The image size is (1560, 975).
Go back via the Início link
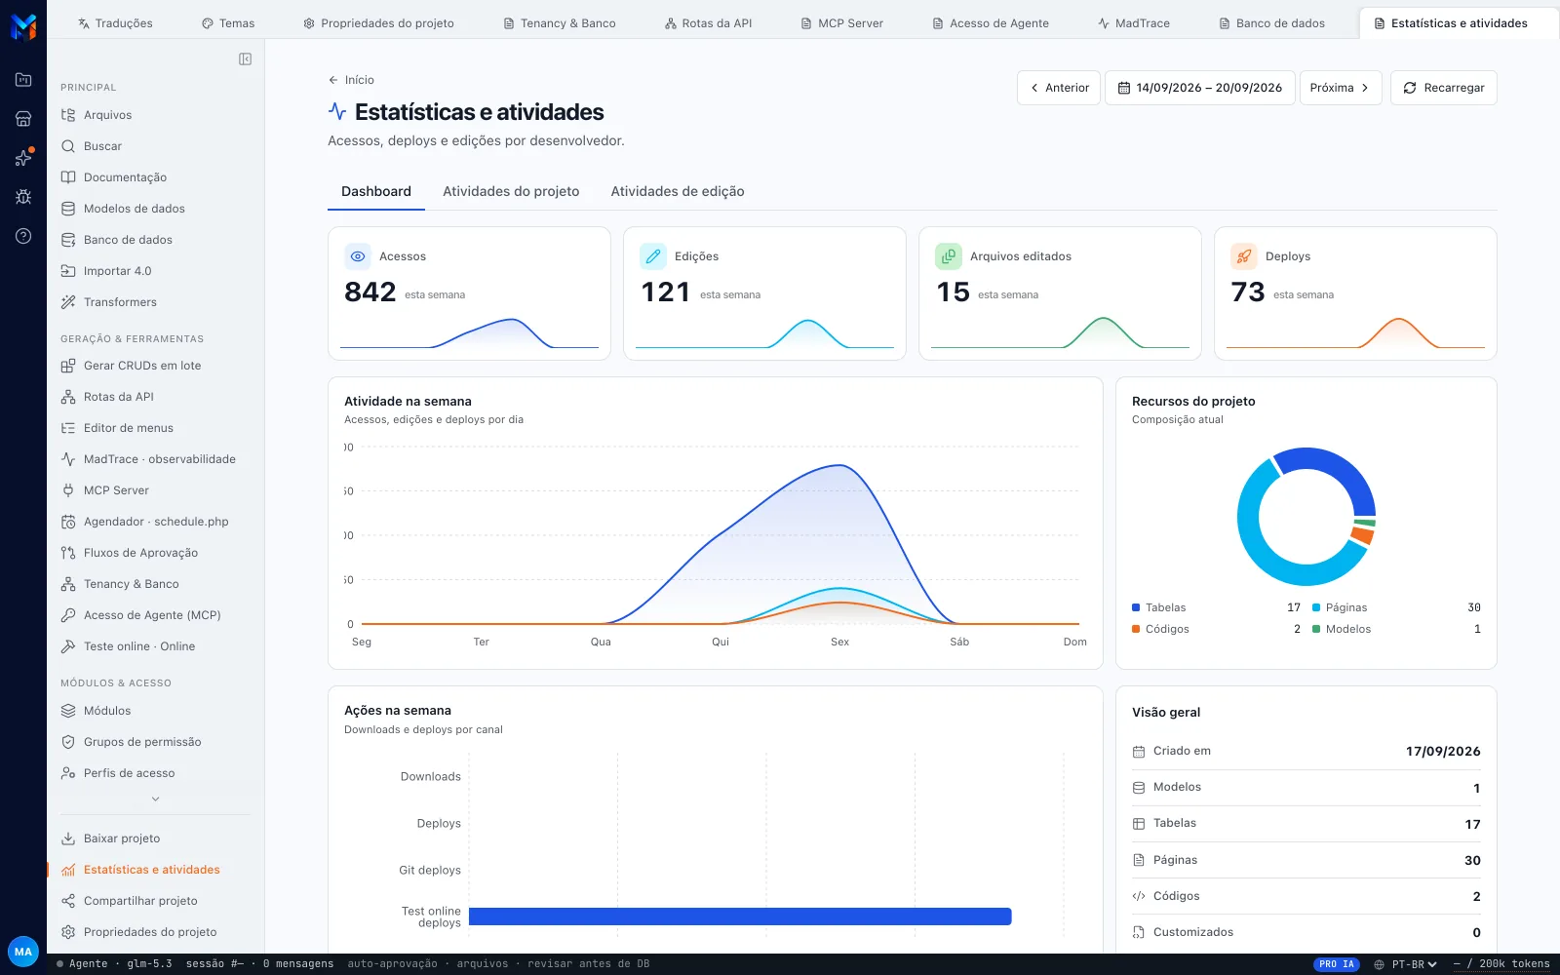click(x=351, y=80)
